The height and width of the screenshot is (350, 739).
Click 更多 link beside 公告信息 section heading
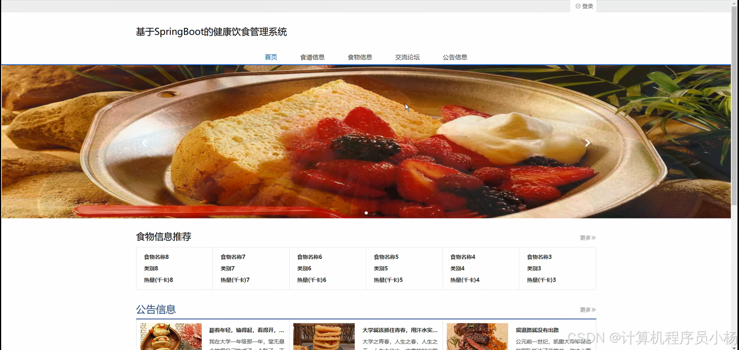588,310
